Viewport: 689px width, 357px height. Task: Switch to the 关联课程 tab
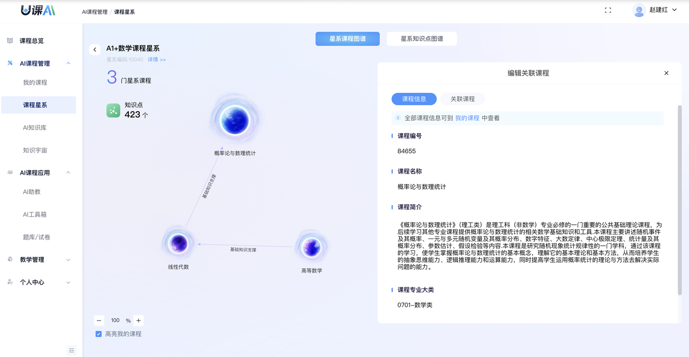click(x=463, y=99)
